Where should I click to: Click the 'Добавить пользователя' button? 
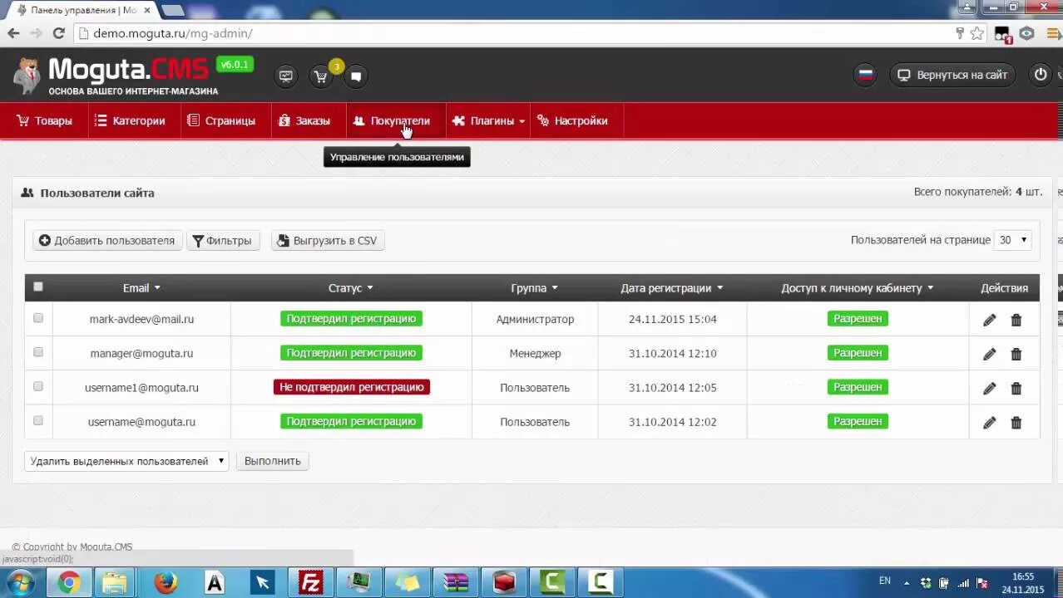106,241
